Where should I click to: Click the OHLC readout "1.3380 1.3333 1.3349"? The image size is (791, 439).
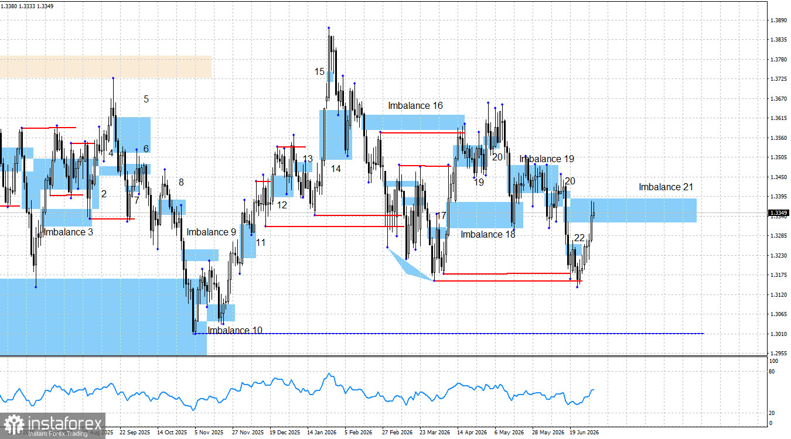click(27, 6)
